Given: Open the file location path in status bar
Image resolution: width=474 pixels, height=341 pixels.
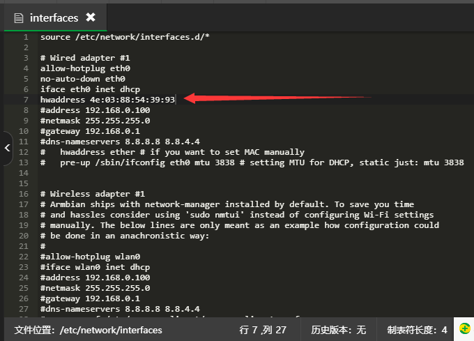Looking at the screenshot, I should [89, 330].
